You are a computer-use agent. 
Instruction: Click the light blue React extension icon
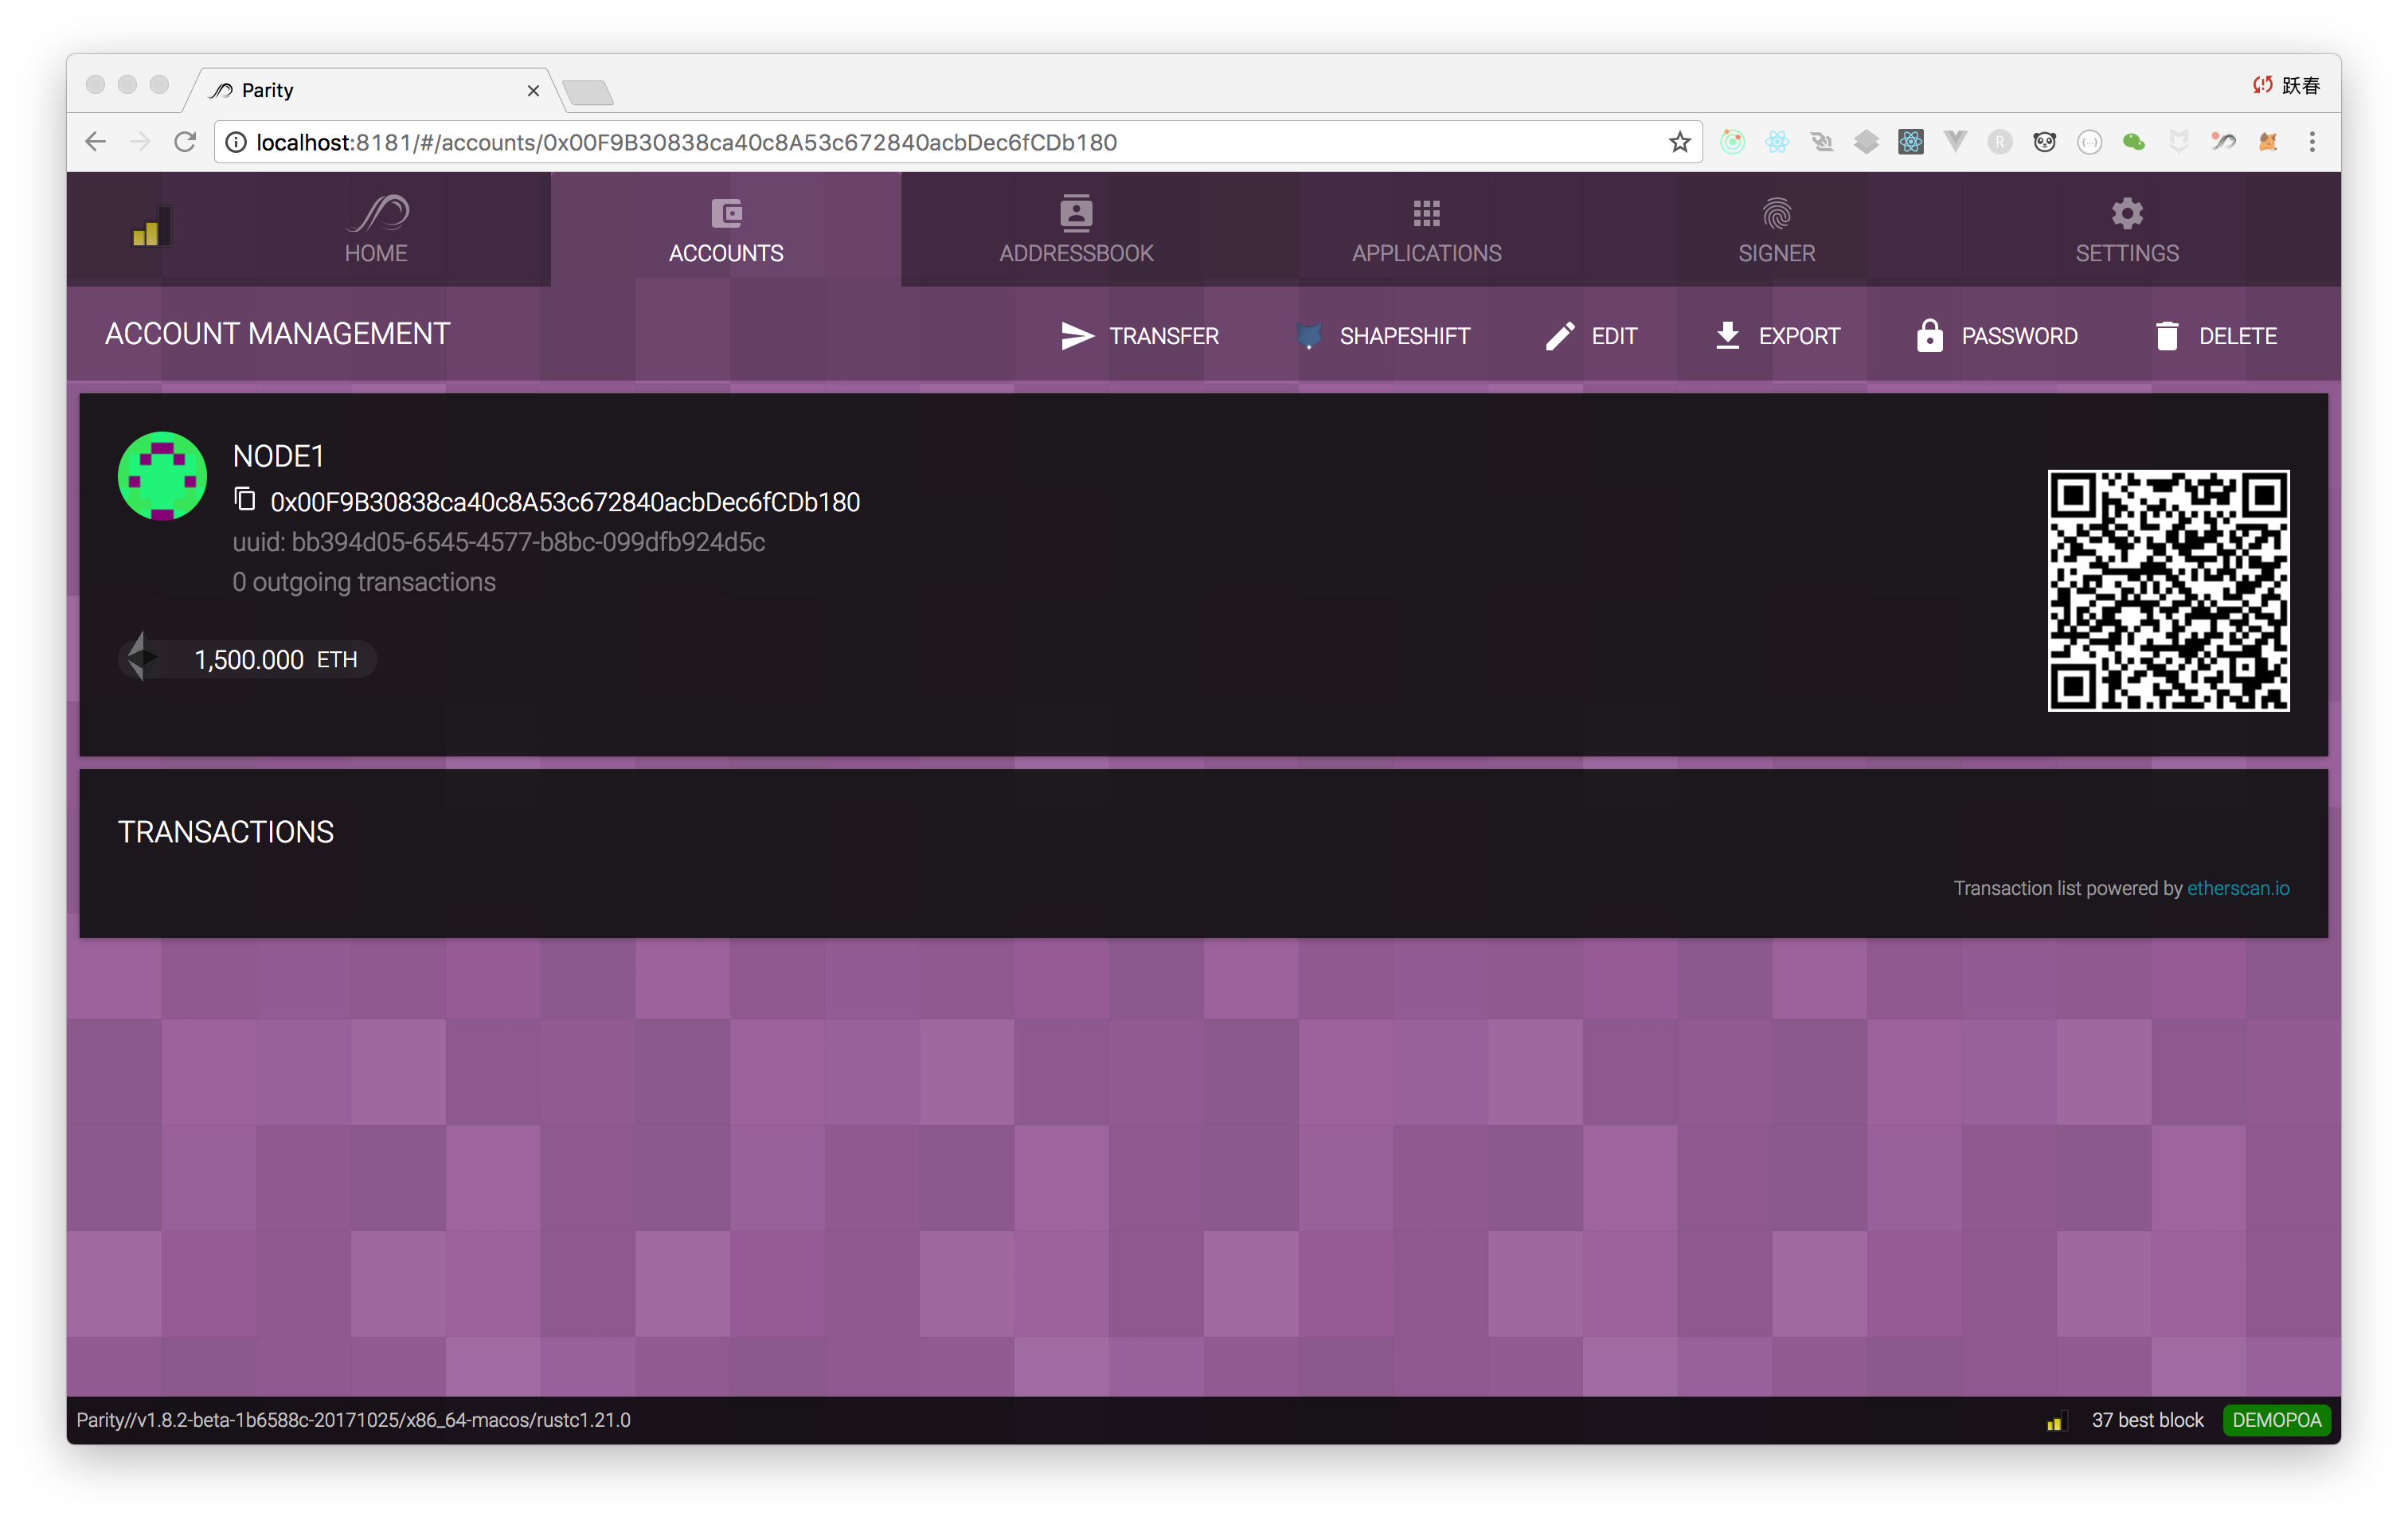click(1777, 142)
